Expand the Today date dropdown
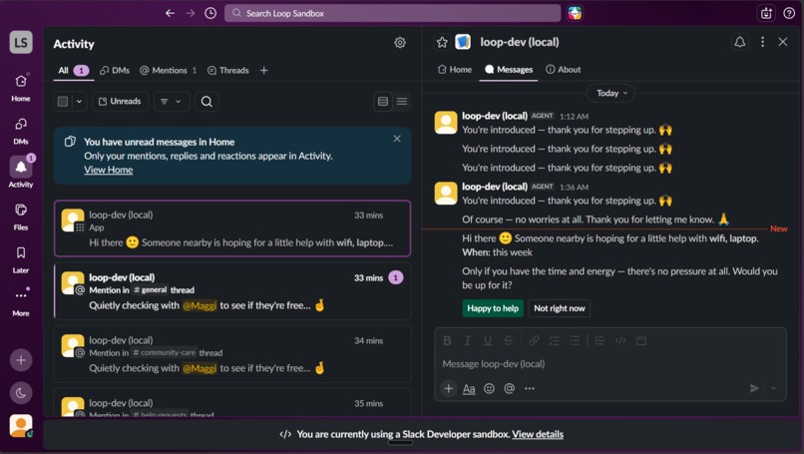Screen dimensions: 804x454 611,94
